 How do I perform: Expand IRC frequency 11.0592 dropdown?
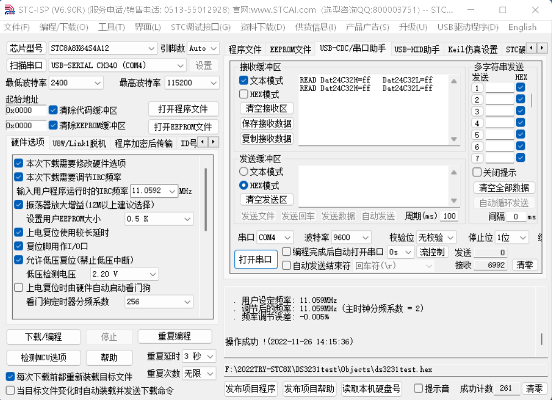[x=154, y=191]
